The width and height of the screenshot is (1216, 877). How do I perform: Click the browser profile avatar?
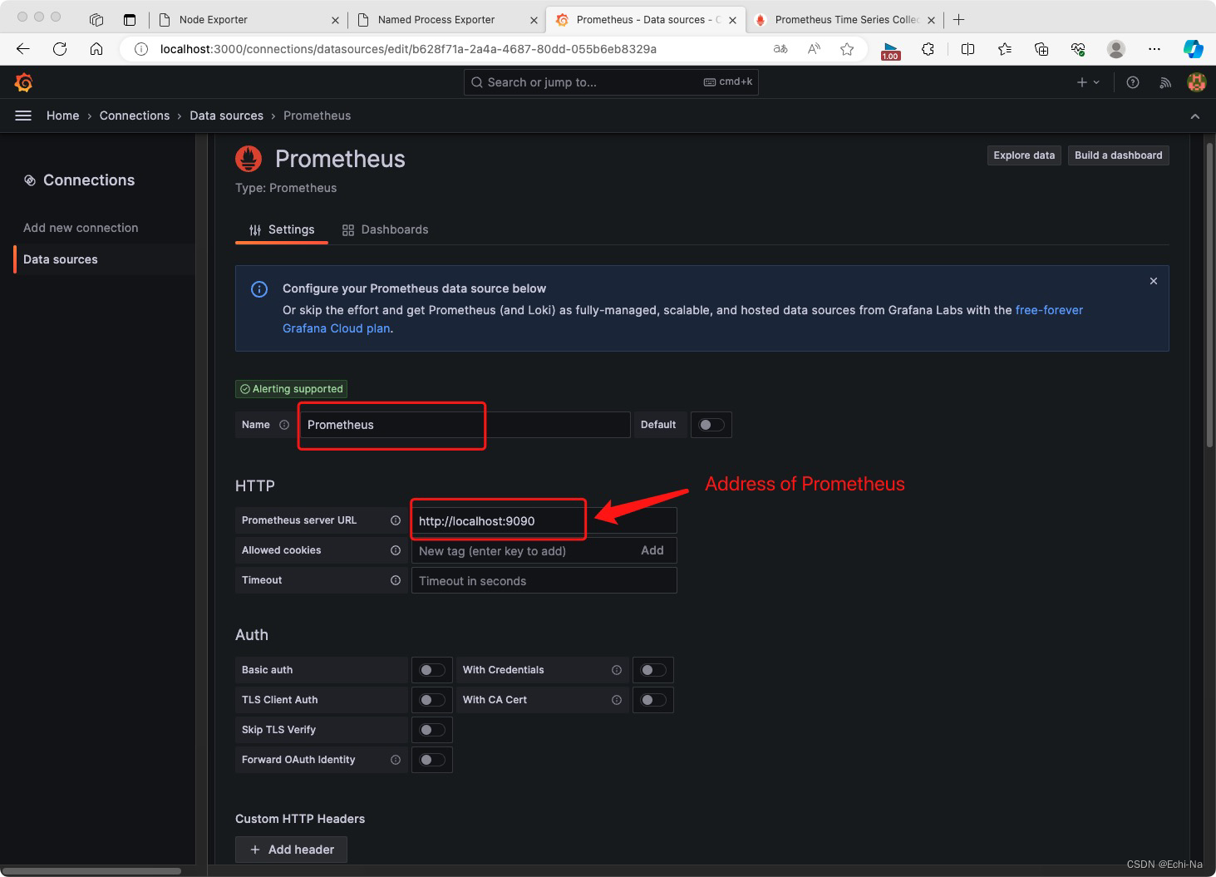pyautogui.click(x=1116, y=49)
